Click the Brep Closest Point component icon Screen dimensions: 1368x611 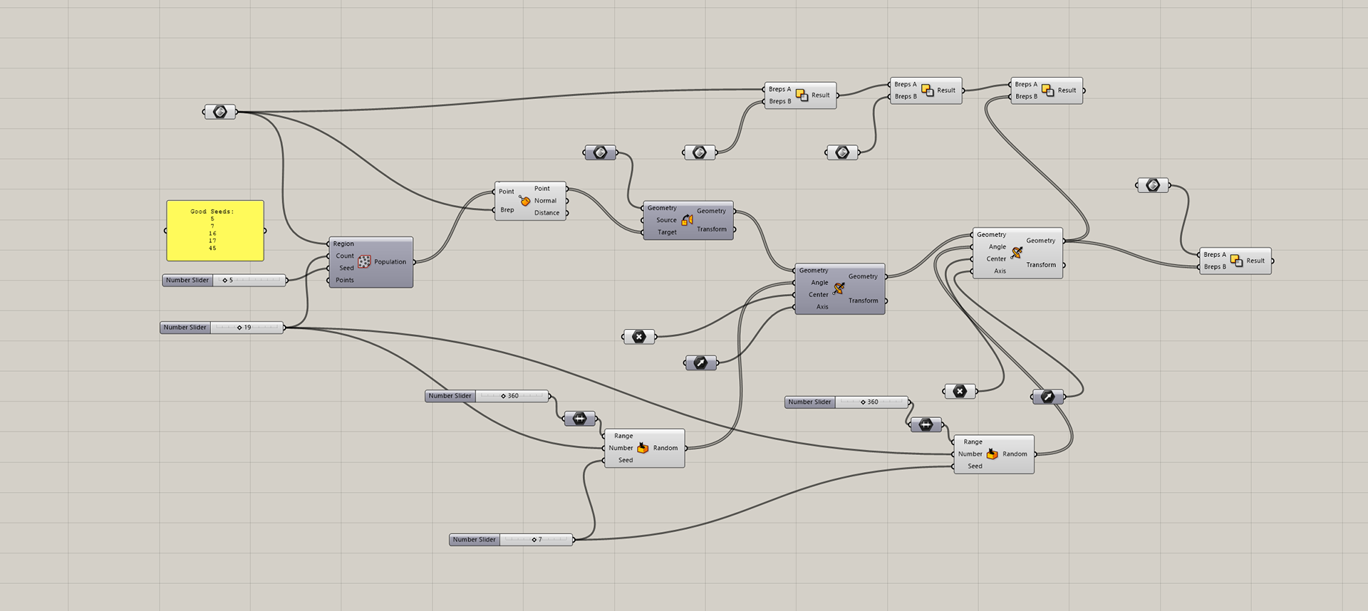pos(525,201)
